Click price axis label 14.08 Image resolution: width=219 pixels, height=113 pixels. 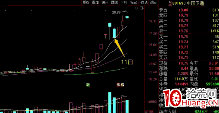153,55
